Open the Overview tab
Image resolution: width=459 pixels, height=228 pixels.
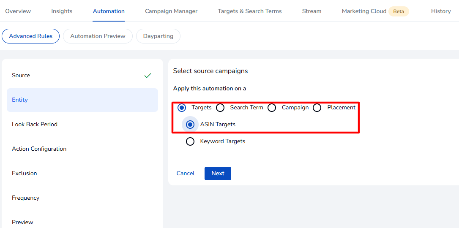[18, 11]
